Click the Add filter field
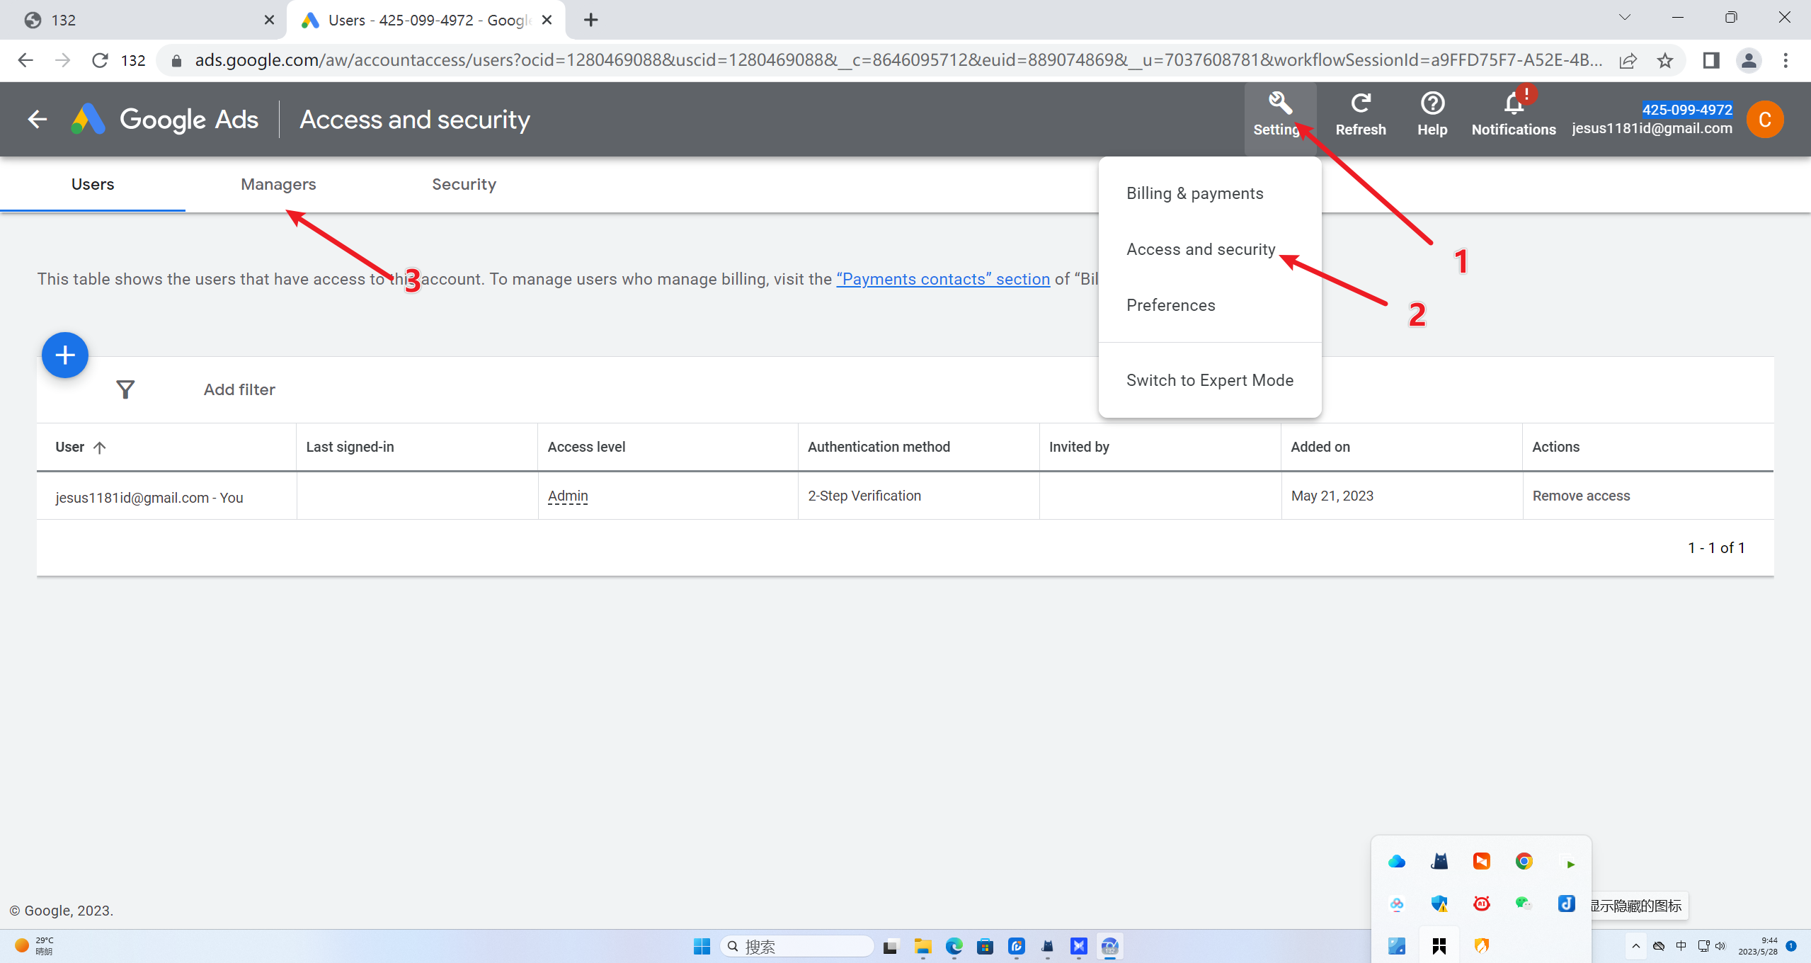The width and height of the screenshot is (1811, 963). tap(239, 389)
